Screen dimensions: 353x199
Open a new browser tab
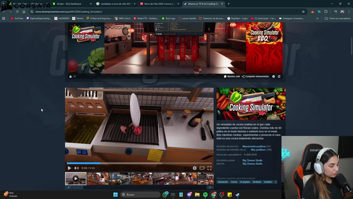click(229, 4)
